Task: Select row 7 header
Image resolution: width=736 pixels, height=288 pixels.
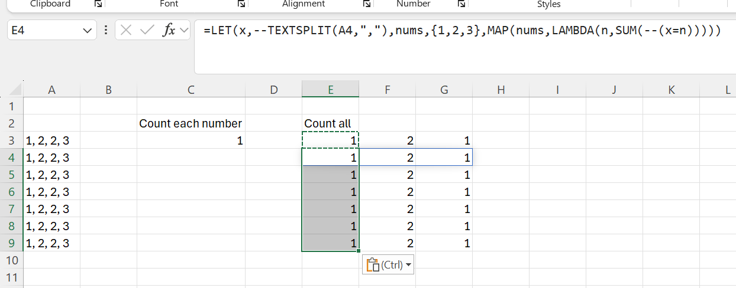Action: pyautogui.click(x=11, y=209)
